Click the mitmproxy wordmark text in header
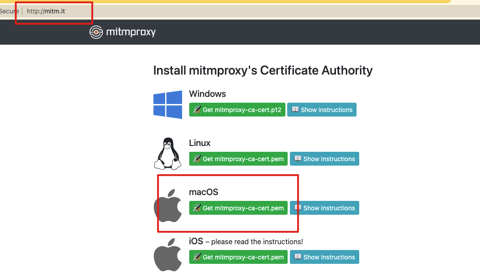 point(131,32)
